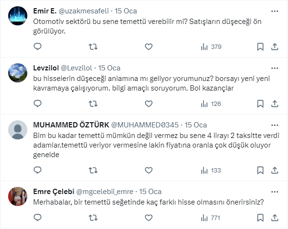The width and height of the screenshot is (288, 229).
Task: Open the 15 Oca timestamp on Levzilol's tweet
Action: pyautogui.click(x=109, y=68)
